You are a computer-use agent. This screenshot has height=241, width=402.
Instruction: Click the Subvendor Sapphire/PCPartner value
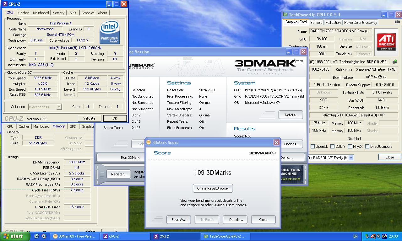pos(376,69)
